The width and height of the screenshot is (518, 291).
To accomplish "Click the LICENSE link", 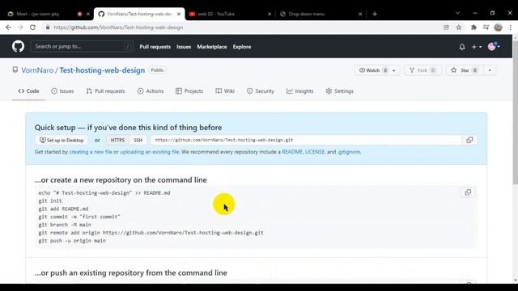I will coord(315,152).
